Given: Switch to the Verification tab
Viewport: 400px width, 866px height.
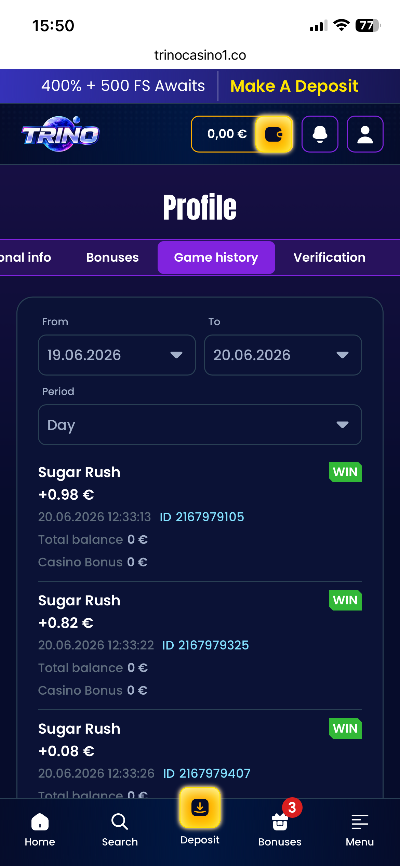Looking at the screenshot, I should pos(330,258).
